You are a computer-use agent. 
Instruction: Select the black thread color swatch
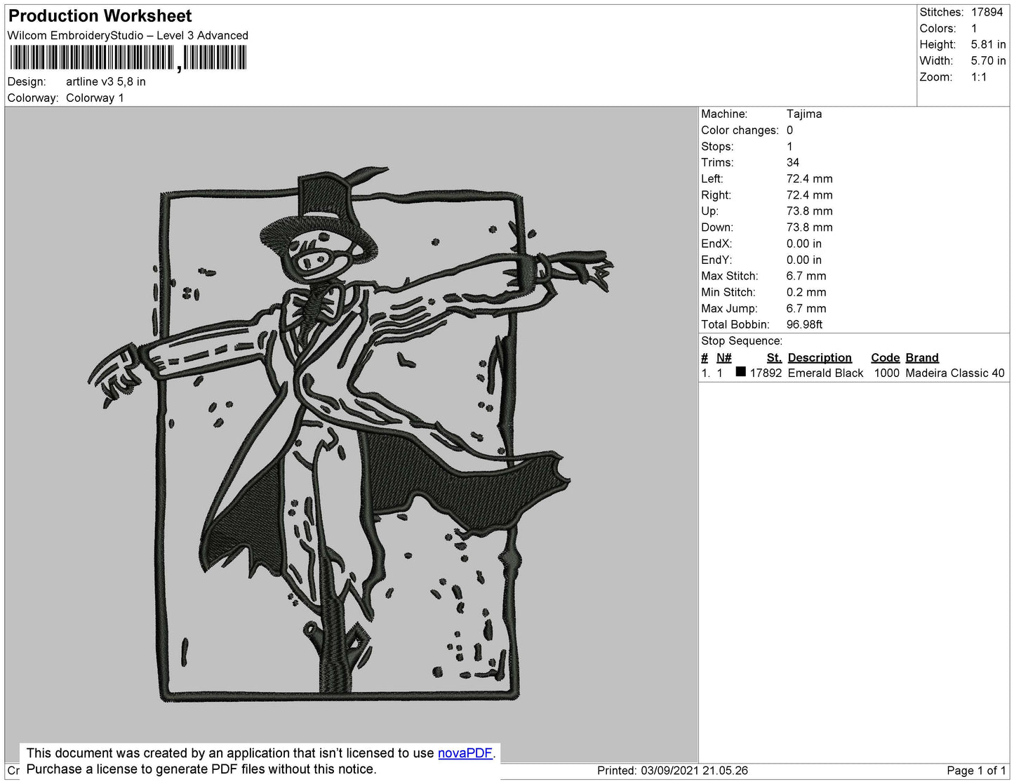(x=740, y=372)
